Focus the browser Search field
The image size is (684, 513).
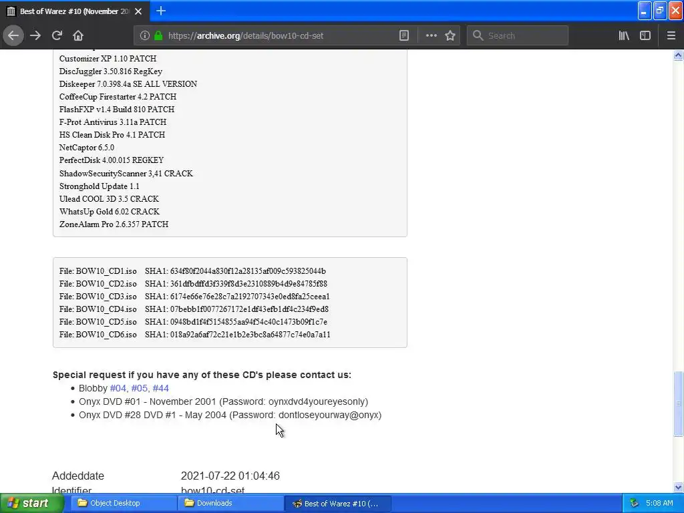tap(518, 36)
